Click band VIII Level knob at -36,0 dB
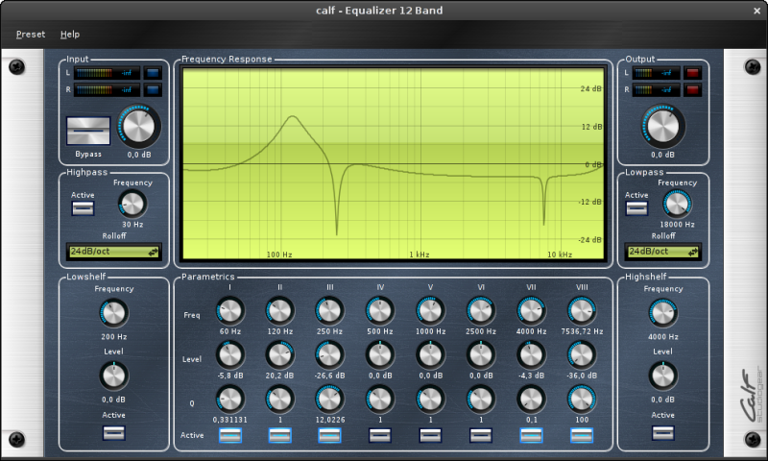This screenshot has width=768, height=461. click(582, 355)
